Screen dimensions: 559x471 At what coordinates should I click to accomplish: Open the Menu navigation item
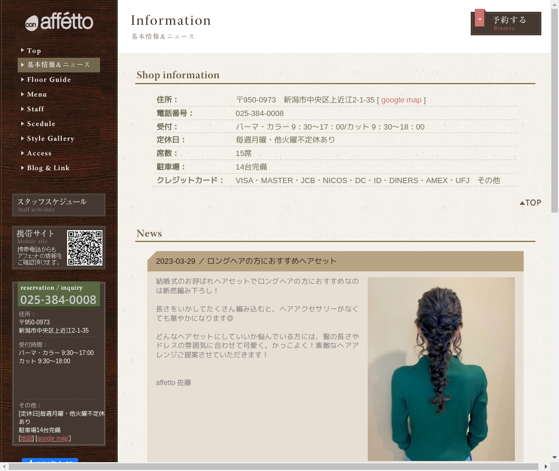[x=36, y=94]
